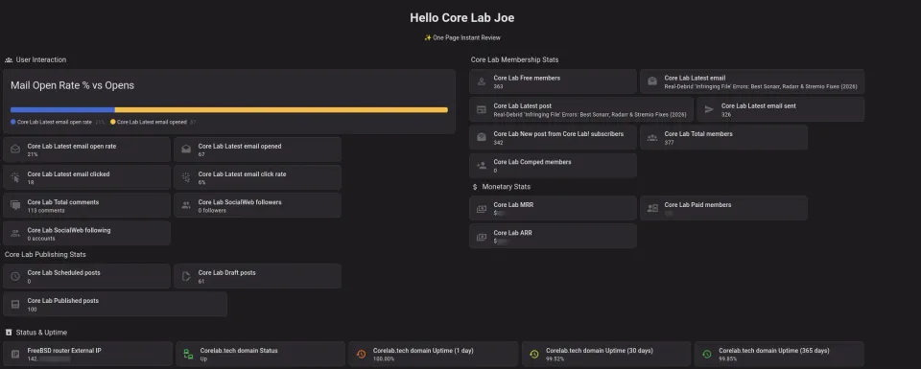
Task: Click blue legend dot for Latest email open rate
Action: (12, 122)
